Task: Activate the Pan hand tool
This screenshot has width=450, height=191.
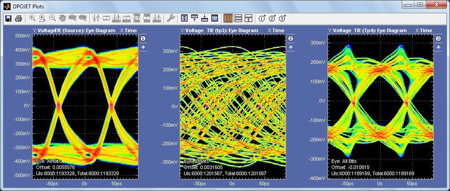Action: coord(62,18)
